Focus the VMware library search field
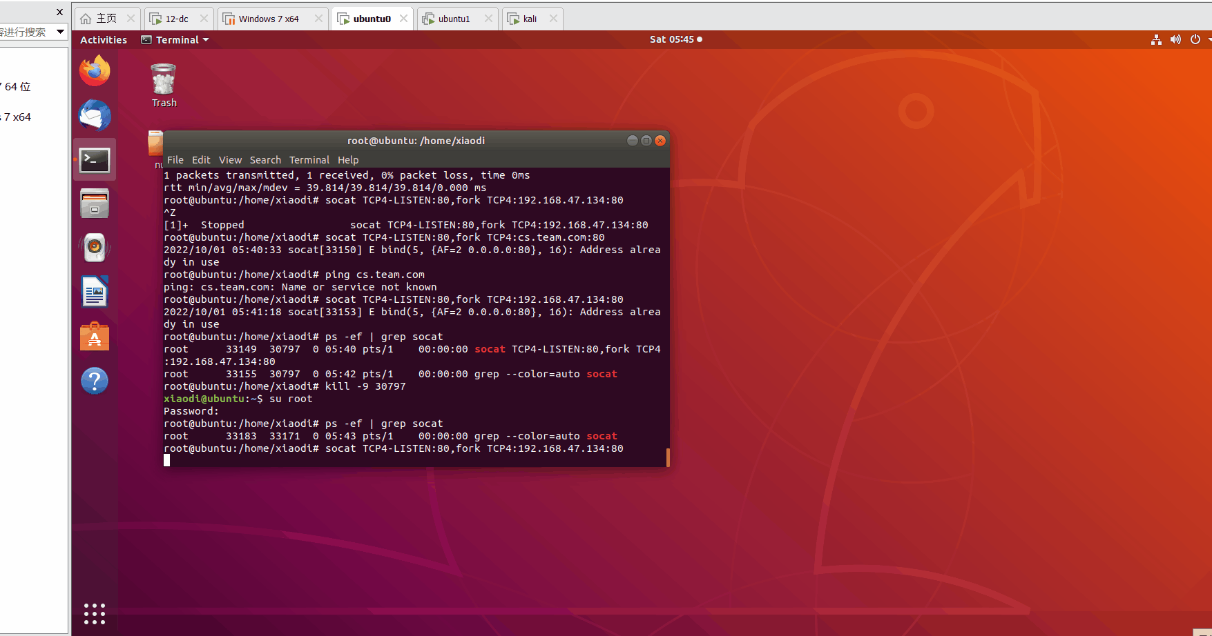Screen dimensions: 1212x636 (x=26, y=32)
